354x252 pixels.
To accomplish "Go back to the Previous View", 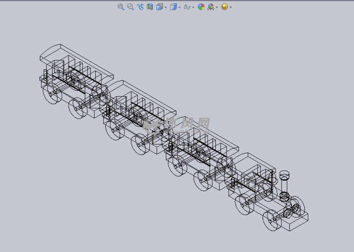I will tap(140, 7).
